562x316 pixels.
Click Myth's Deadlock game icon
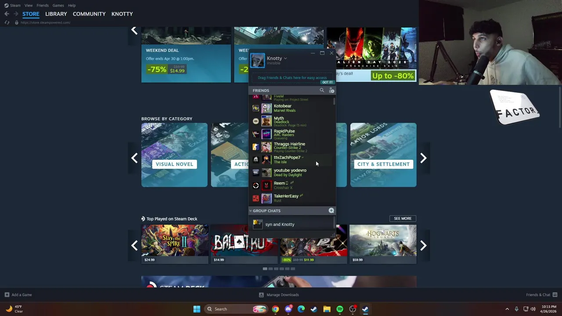point(256,121)
